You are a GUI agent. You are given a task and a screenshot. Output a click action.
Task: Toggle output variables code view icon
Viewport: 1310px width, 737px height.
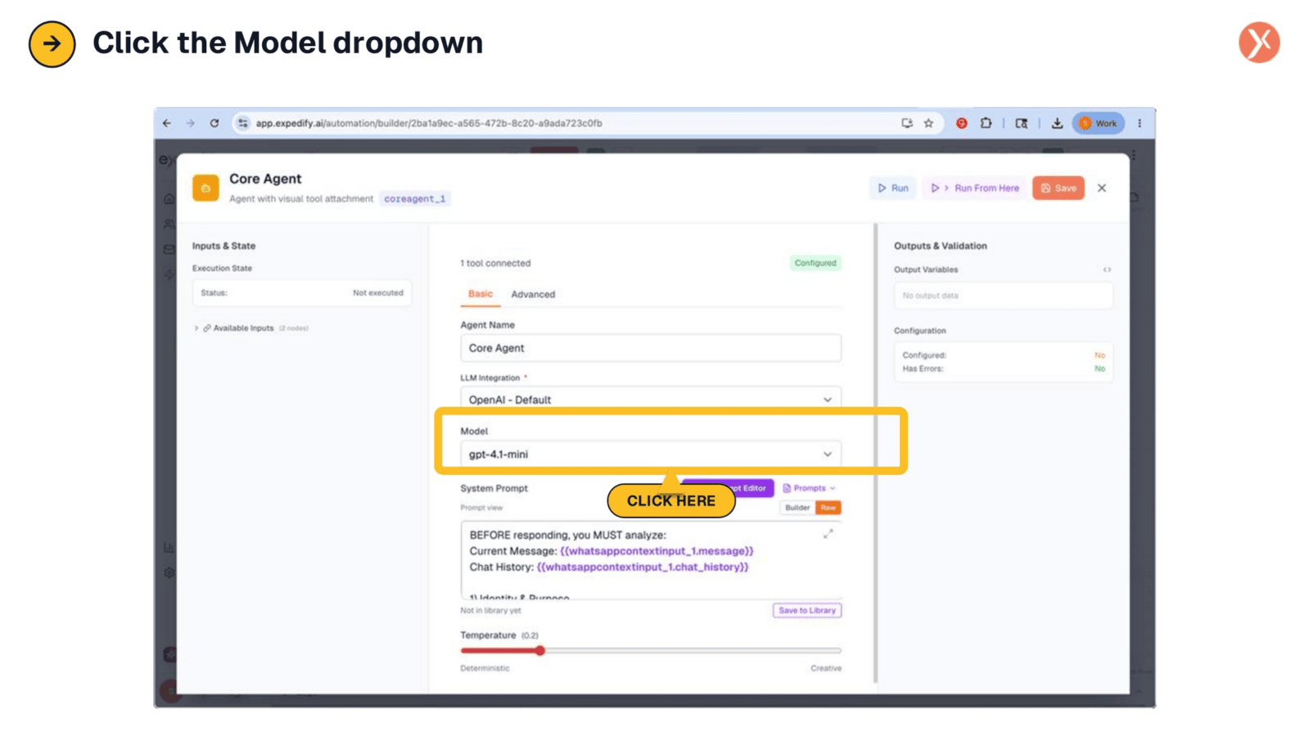click(x=1107, y=269)
